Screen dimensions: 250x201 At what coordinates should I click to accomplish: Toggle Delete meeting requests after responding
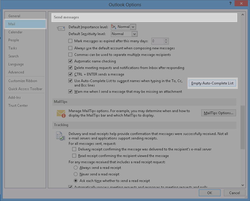[x=70, y=67]
